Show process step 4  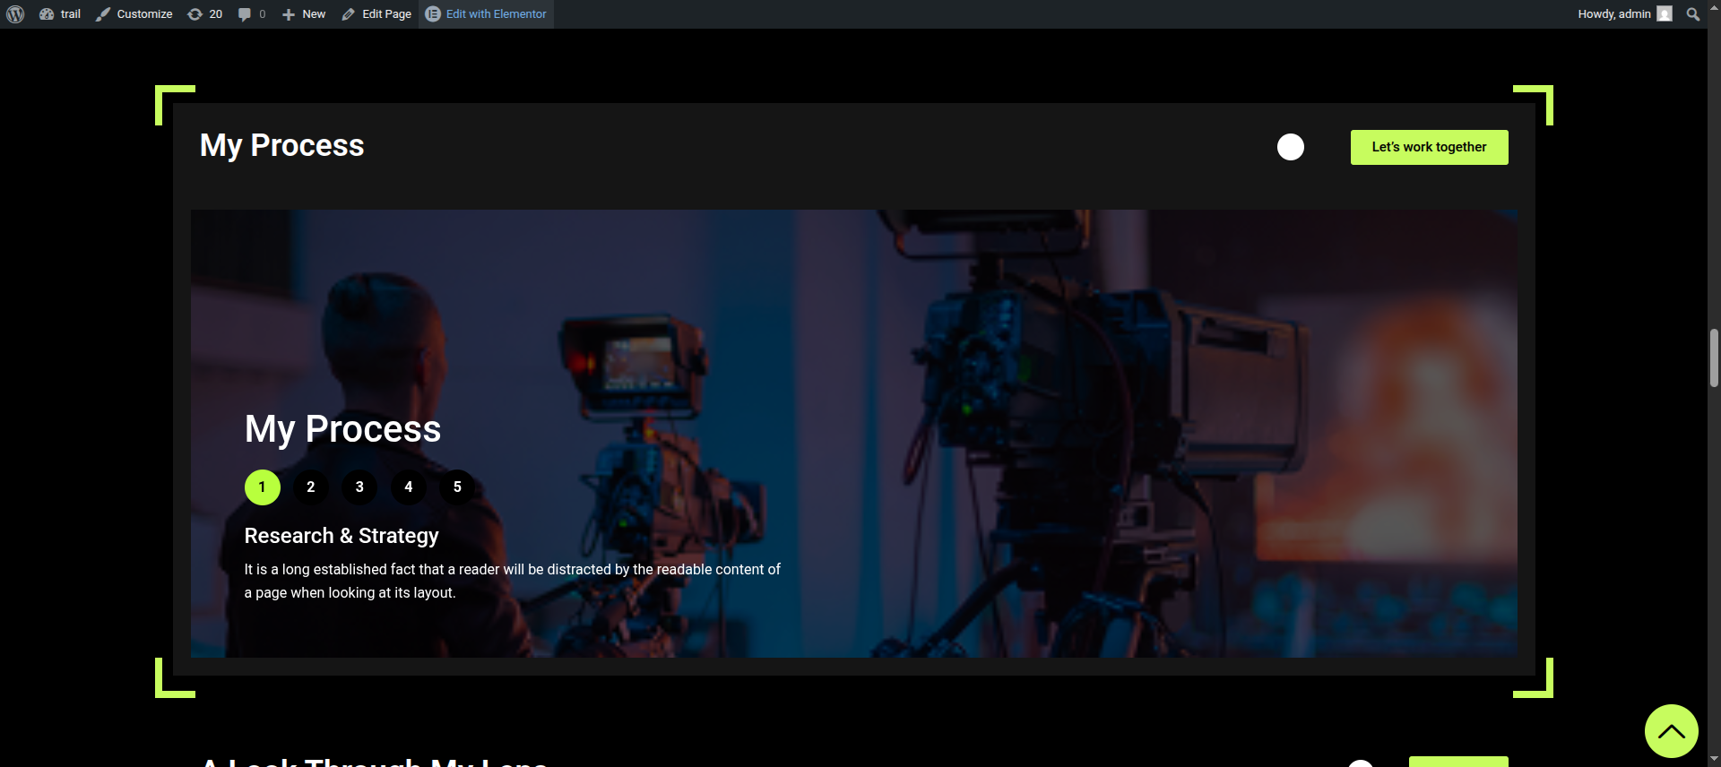pyautogui.click(x=409, y=487)
